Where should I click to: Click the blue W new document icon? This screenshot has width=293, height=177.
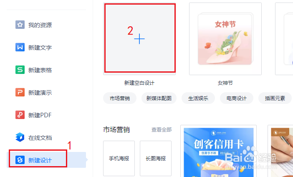pos(20,47)
